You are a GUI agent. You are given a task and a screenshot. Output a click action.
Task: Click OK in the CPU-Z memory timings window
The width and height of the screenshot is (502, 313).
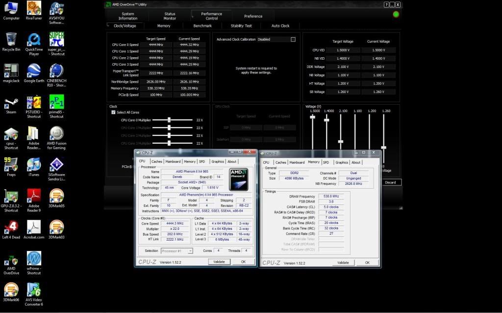(367, 263)
